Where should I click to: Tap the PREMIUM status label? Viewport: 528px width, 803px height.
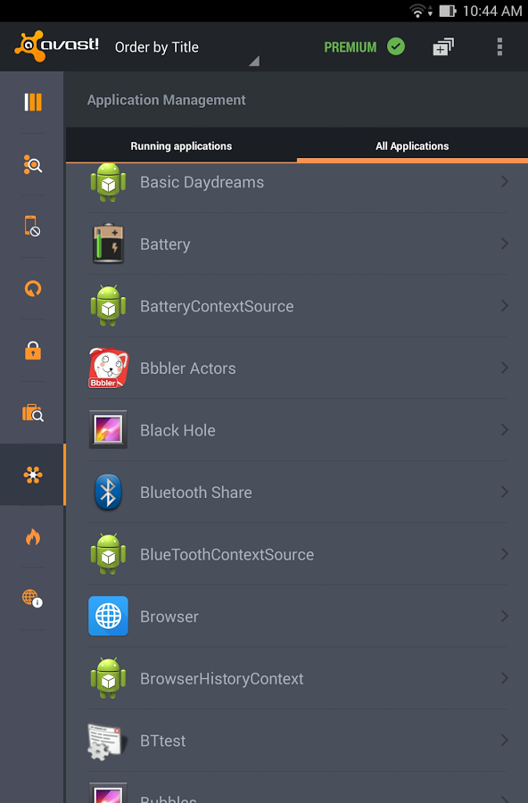pos(351,47)
